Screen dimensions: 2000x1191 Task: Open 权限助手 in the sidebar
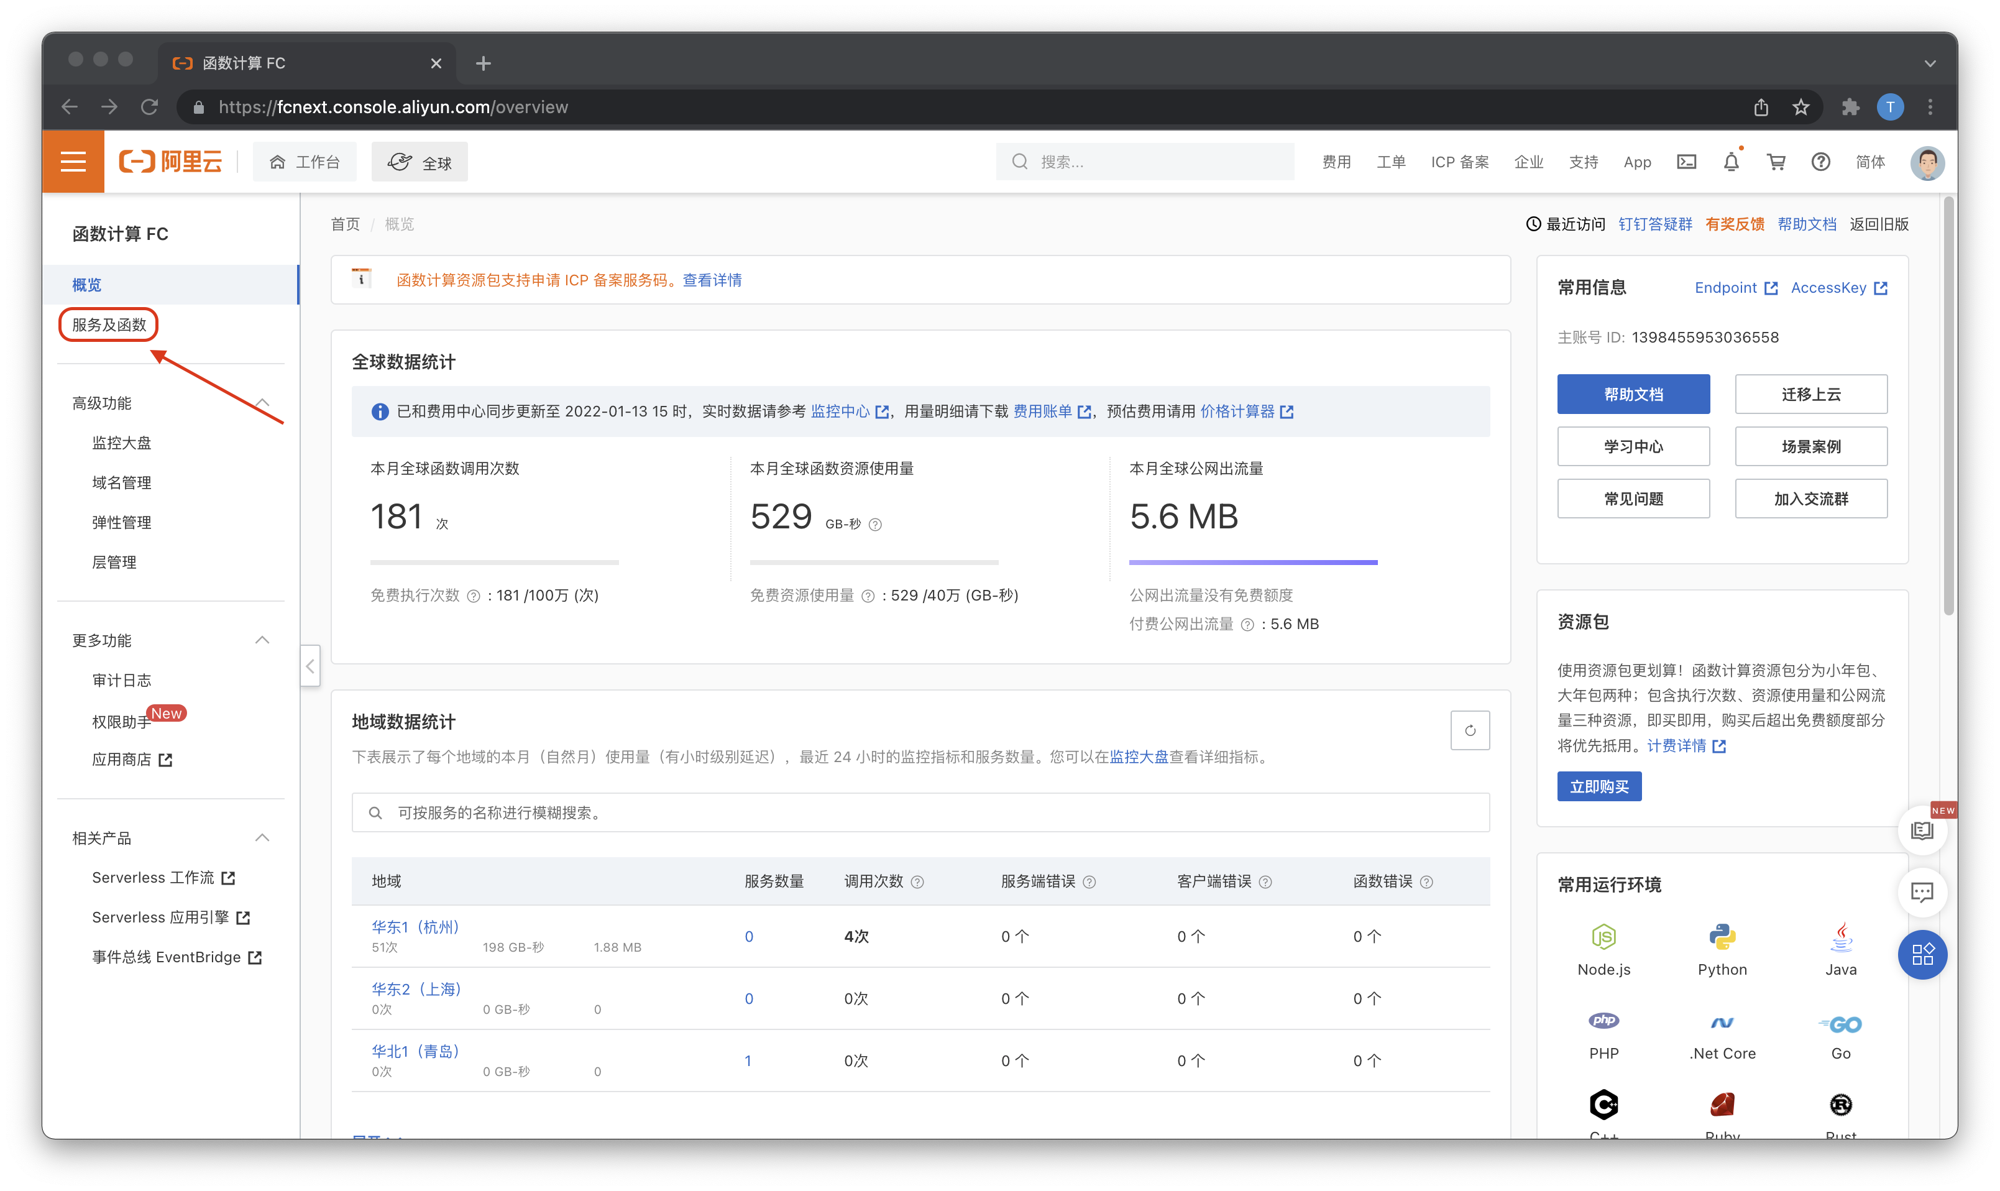pos(122,722)
